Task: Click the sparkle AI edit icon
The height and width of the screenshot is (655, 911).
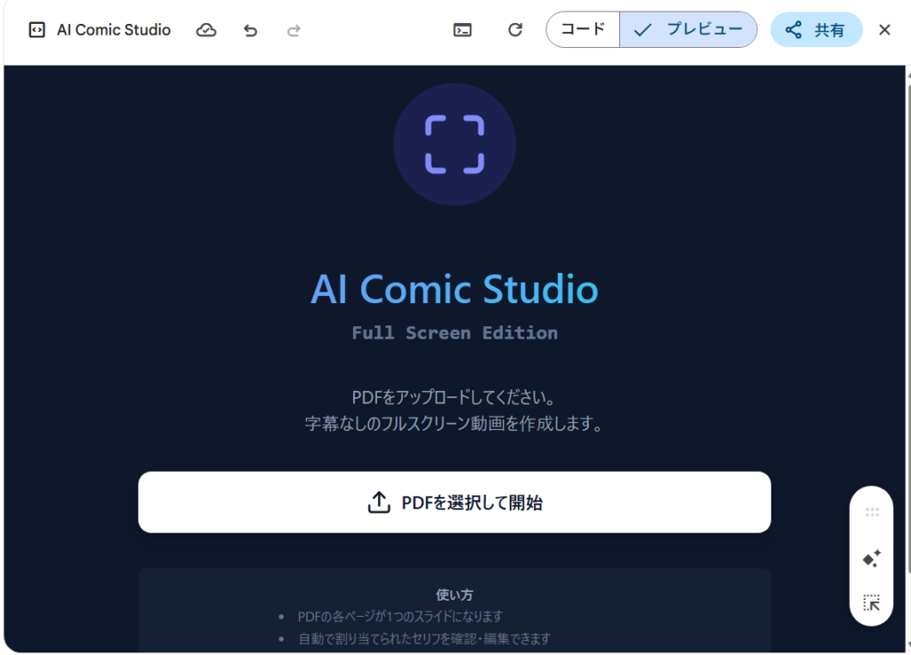Action: pyautogui.click(x=872, y=559)
